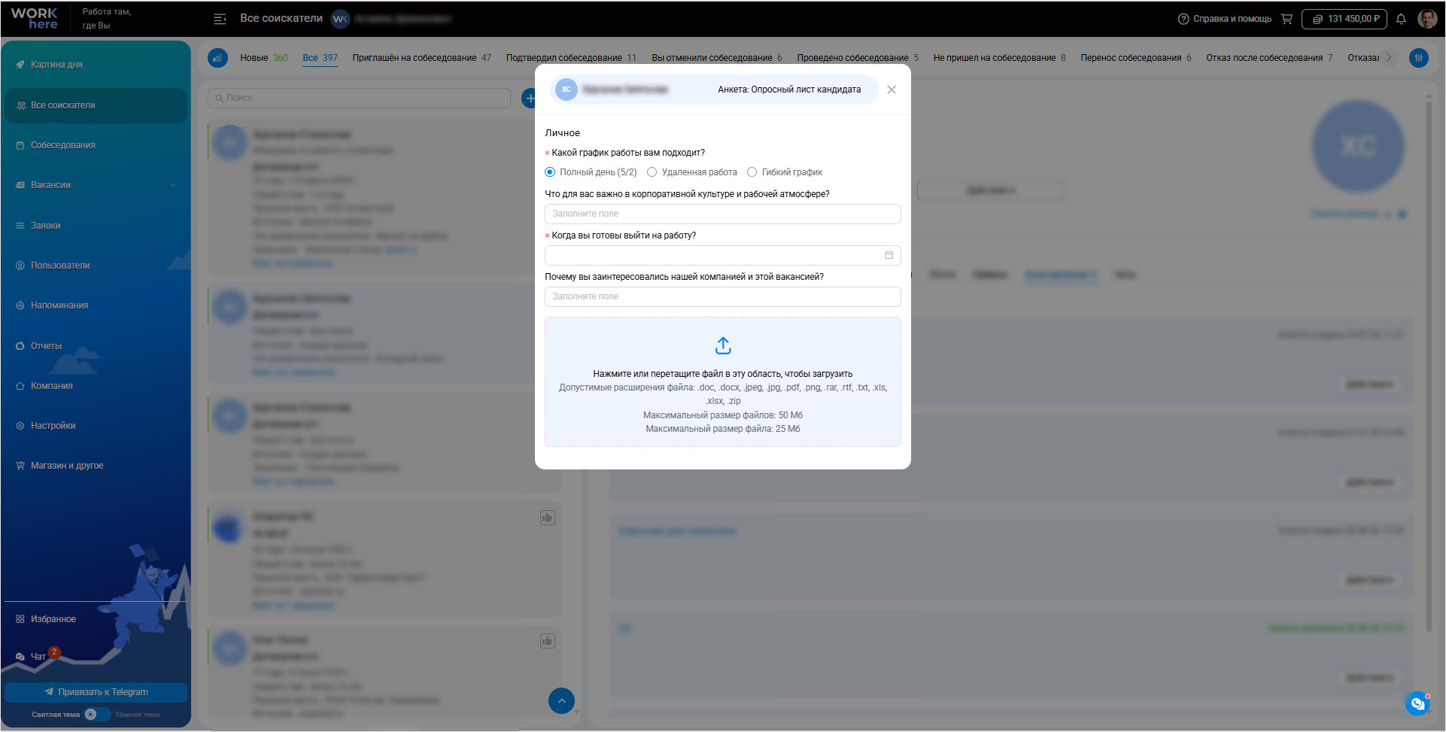The height and width of the screenshot is (732, 1446).
Task: Toggle the Светлая/Тёмная тема switch
Action: 97,715
